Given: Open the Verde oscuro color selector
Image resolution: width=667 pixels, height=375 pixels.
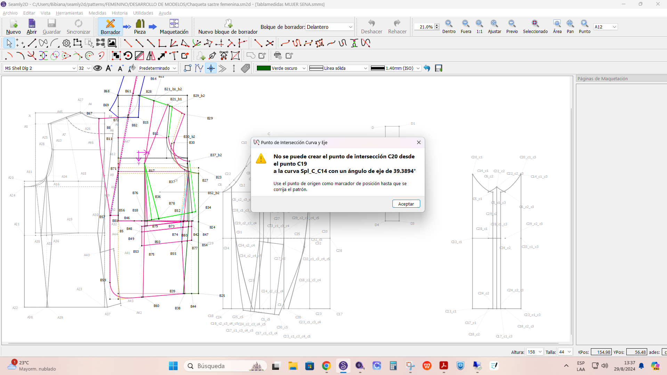Looking at the screenshot, I should click(x=281, y=68).
